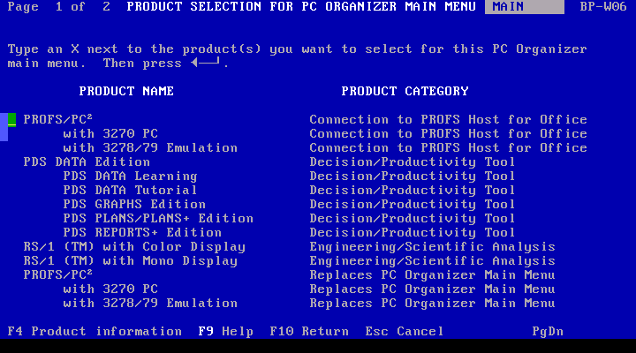This screenshot has width=636, height=353.
Task: Click the green cursor selection field
Action: tap(11, 120)
